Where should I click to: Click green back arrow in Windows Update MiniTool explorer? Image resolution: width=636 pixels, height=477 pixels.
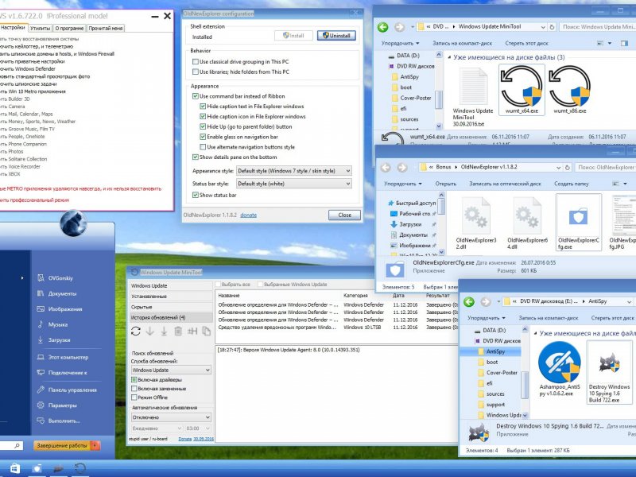(x=382, y=27)
